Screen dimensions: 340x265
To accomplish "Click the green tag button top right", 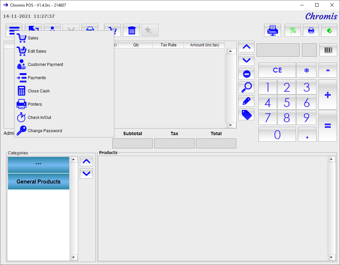I will pyautogui.click(x=329, y=30).
